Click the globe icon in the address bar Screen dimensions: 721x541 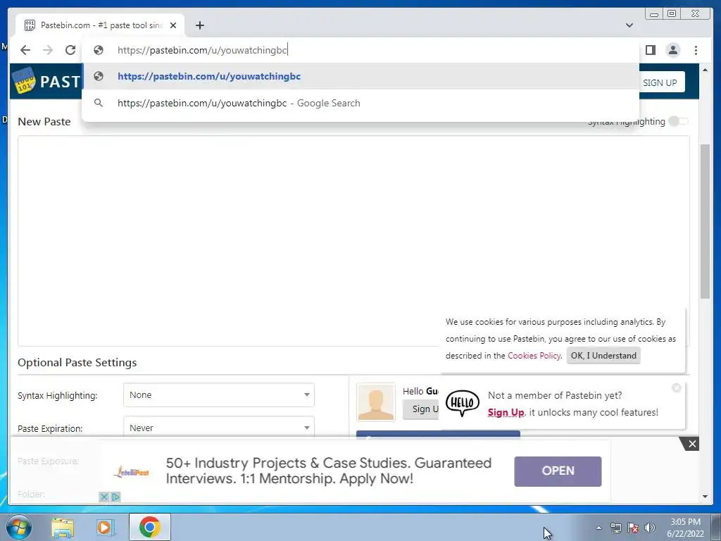click(99, 50)
